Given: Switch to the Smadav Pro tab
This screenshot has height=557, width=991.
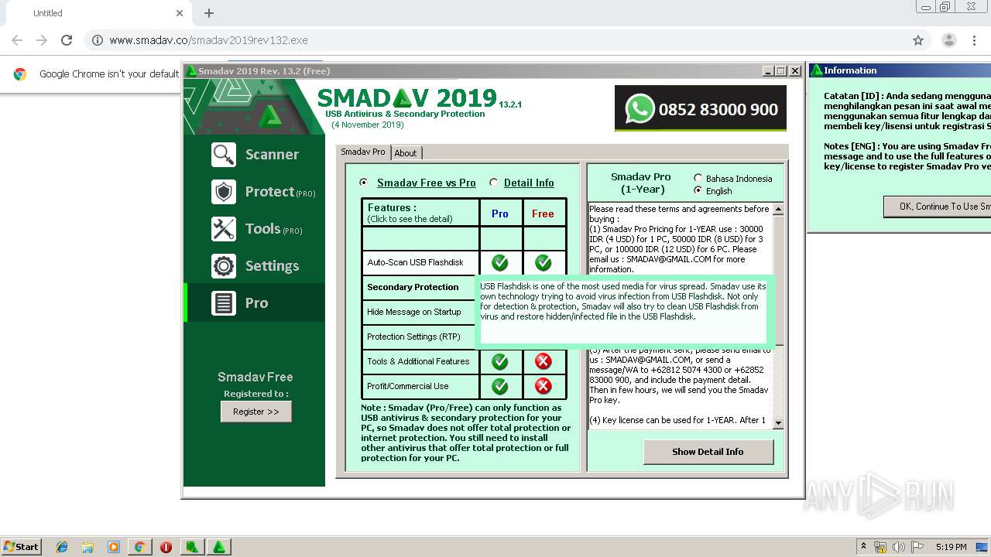Looking at the screenshot, I should [x=363, y=152].
